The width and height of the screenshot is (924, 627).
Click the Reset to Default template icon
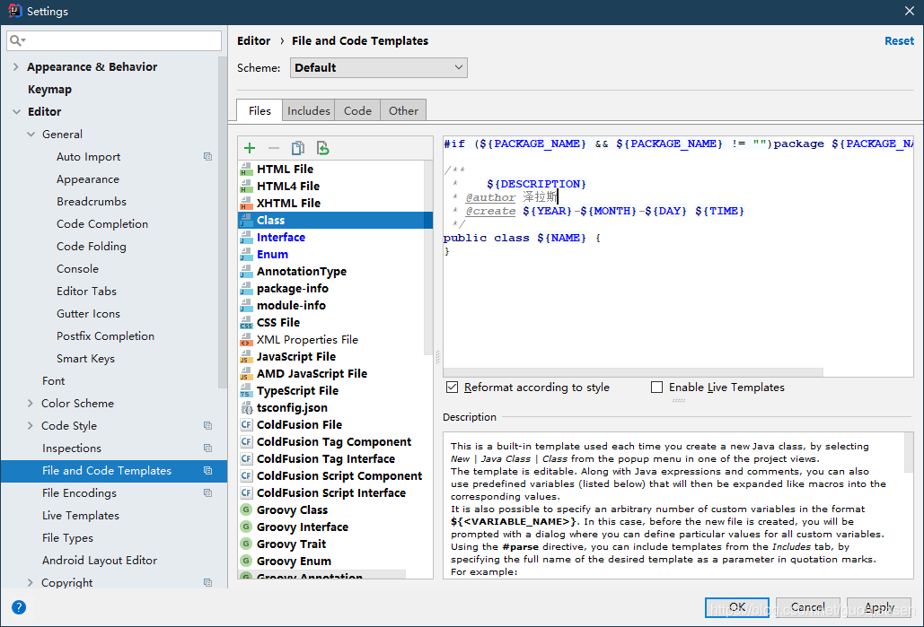coord(322,148)
